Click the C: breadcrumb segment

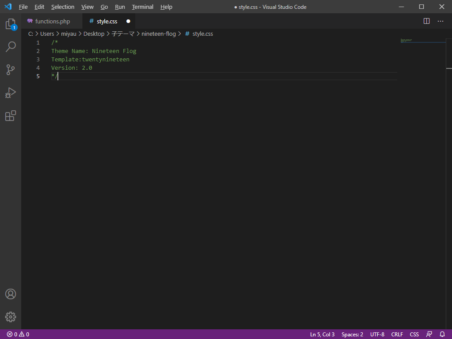click(x=30, y=34)
